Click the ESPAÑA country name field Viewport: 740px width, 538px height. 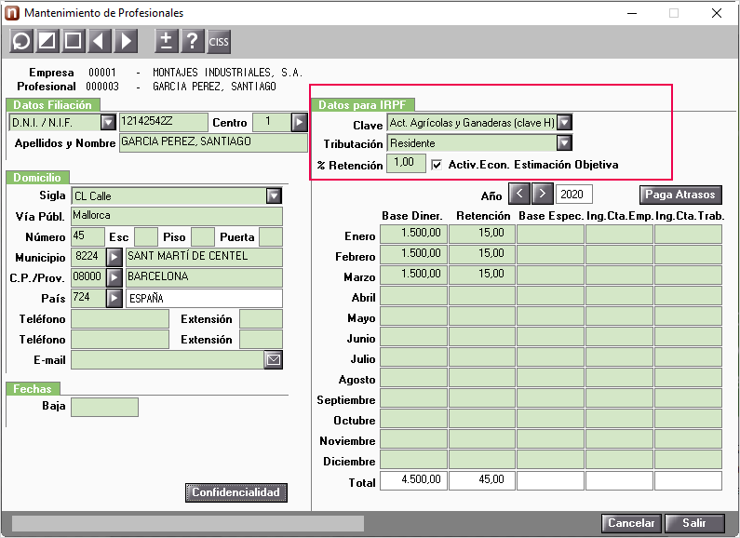(x=204, y=298)
